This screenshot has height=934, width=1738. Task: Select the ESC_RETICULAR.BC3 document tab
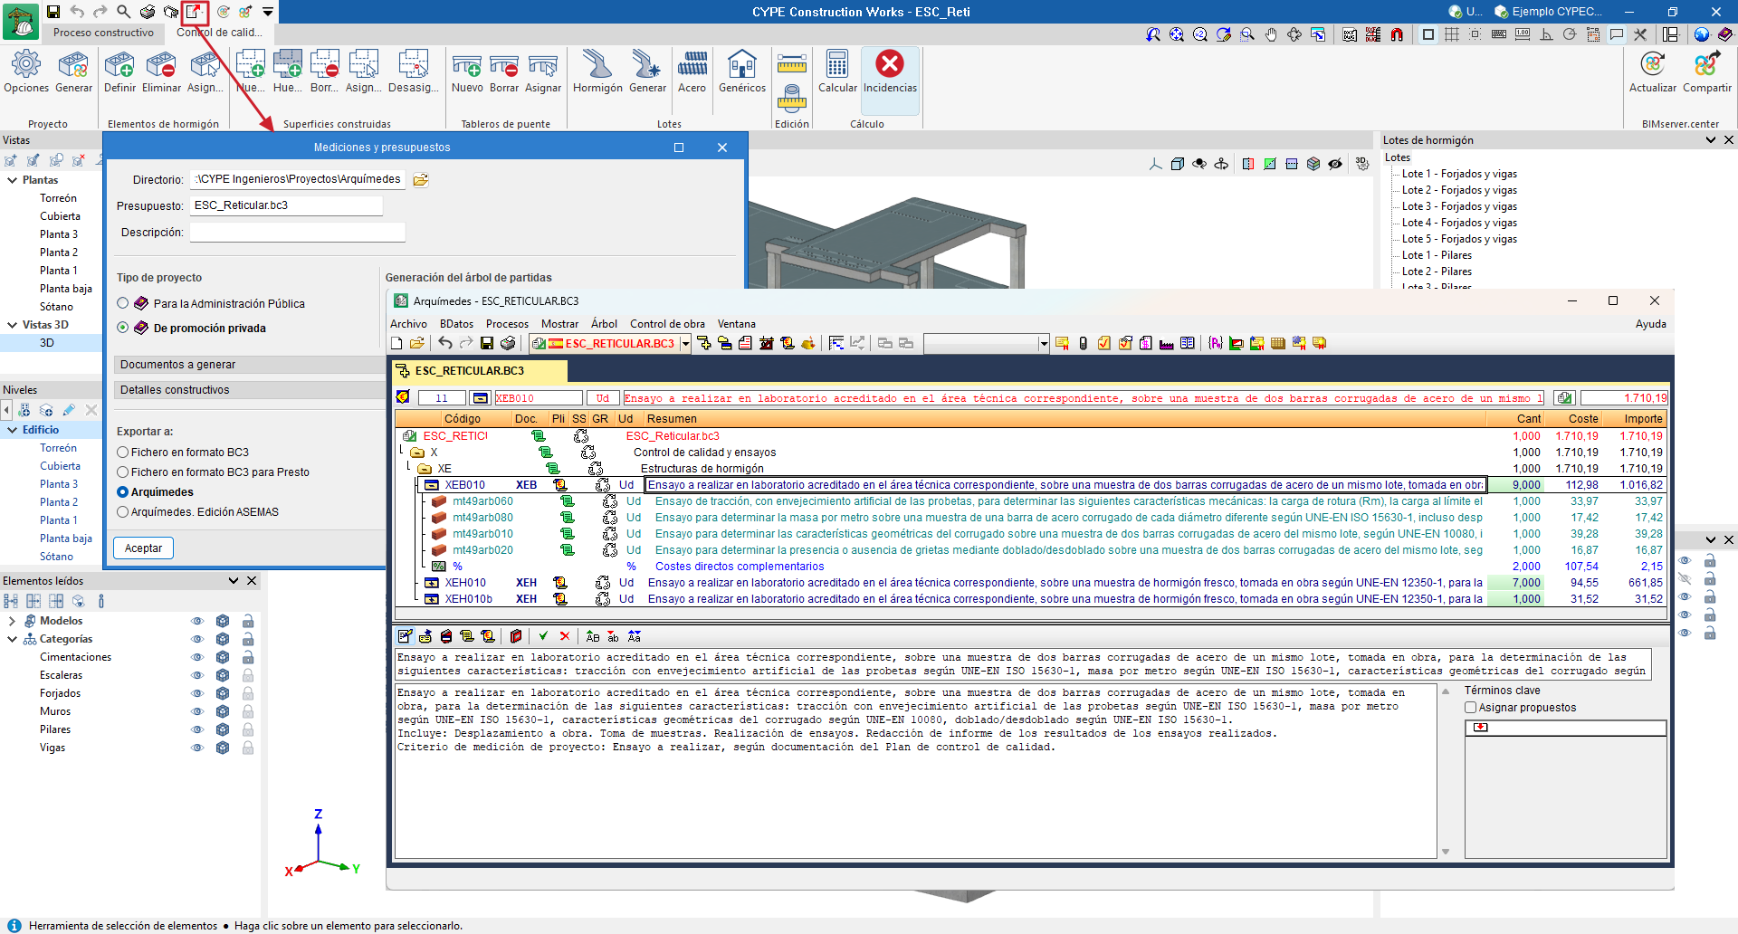click(481, 371)
